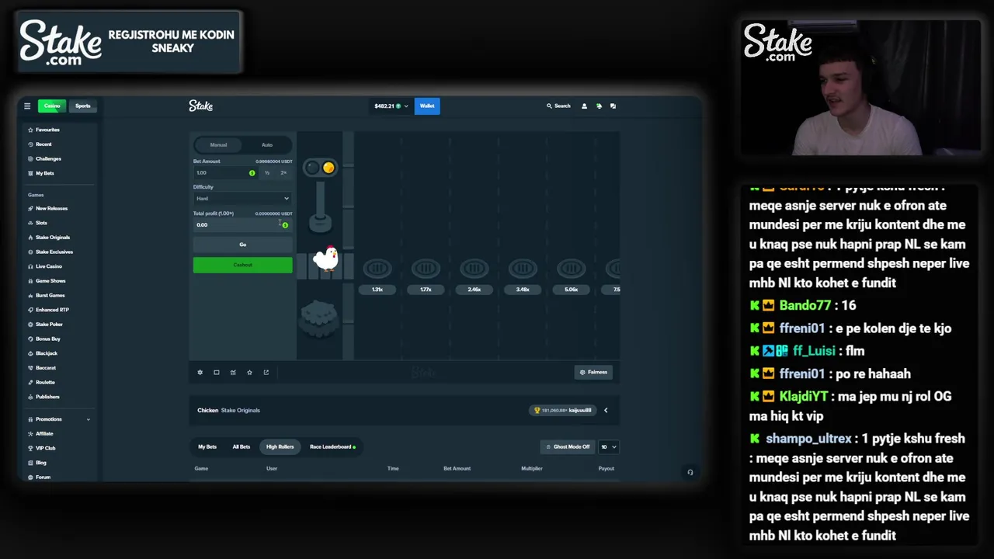Image resolution: width=994 pixels, height=559 pixels.
Task: Select the Race Leaderboard tab
Action: 332,446
